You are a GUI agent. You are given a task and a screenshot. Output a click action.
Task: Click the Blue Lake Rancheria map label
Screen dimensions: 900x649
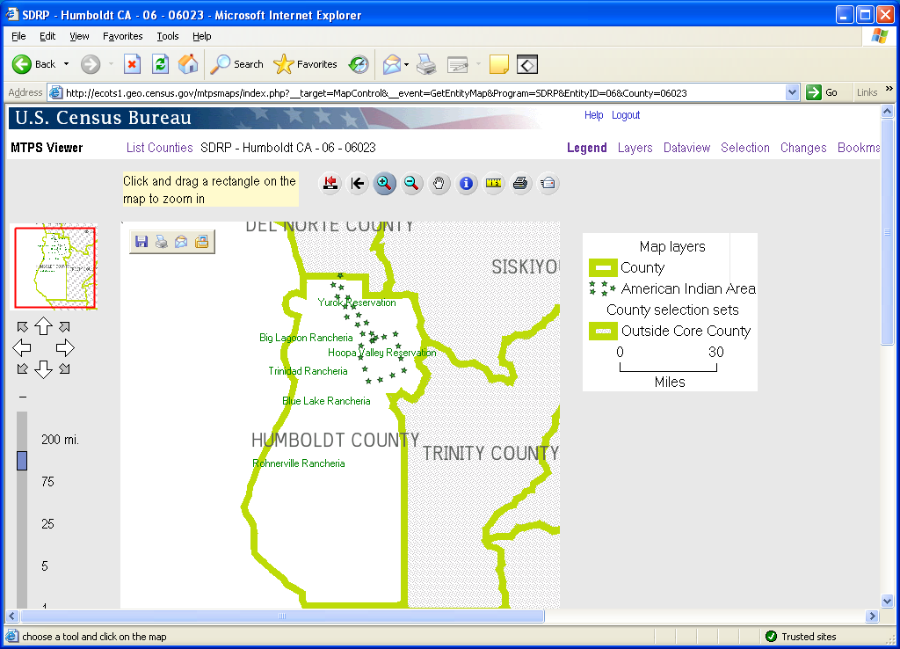(326, 401)
